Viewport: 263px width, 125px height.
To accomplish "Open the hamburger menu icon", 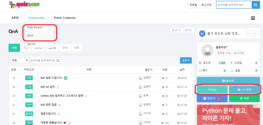I will coord(253,18).
